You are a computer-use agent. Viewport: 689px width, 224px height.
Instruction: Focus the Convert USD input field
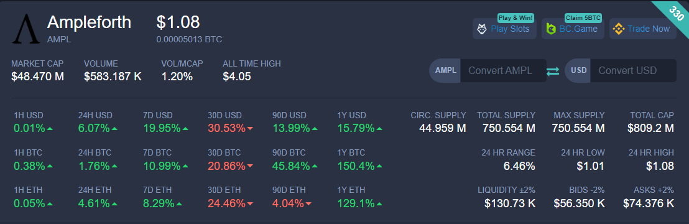pos(633,71)
